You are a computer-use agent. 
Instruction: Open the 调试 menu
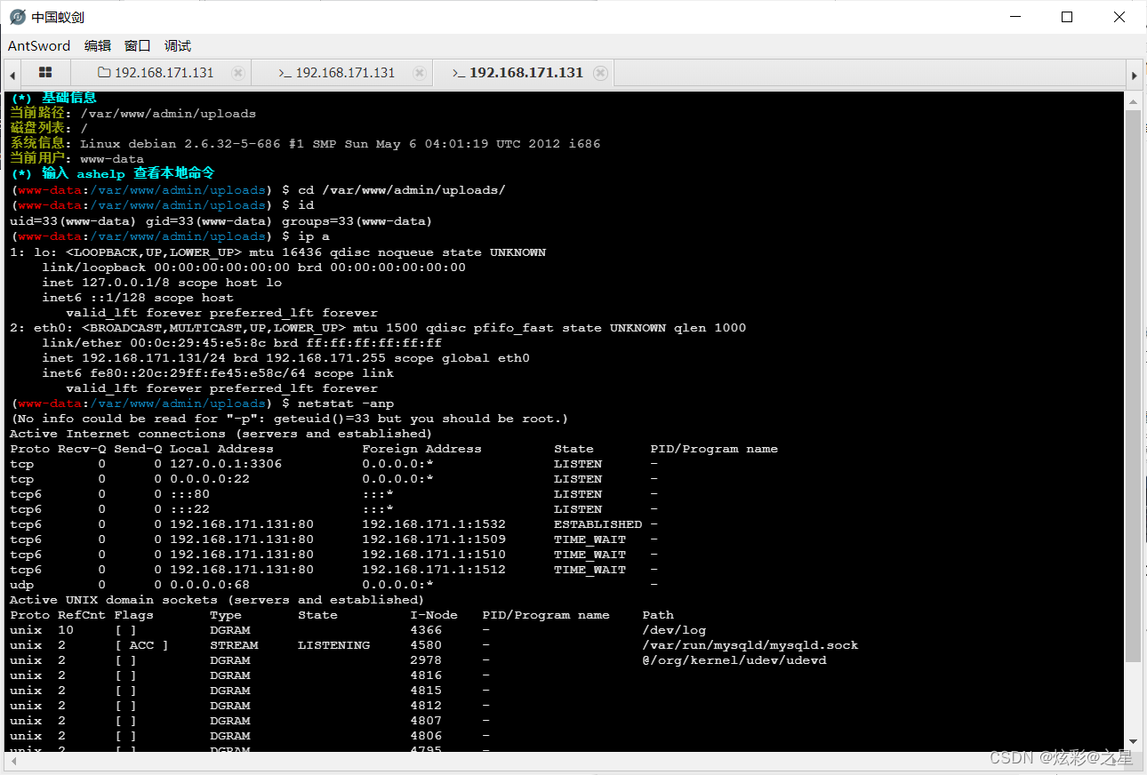tap(178, 46)
